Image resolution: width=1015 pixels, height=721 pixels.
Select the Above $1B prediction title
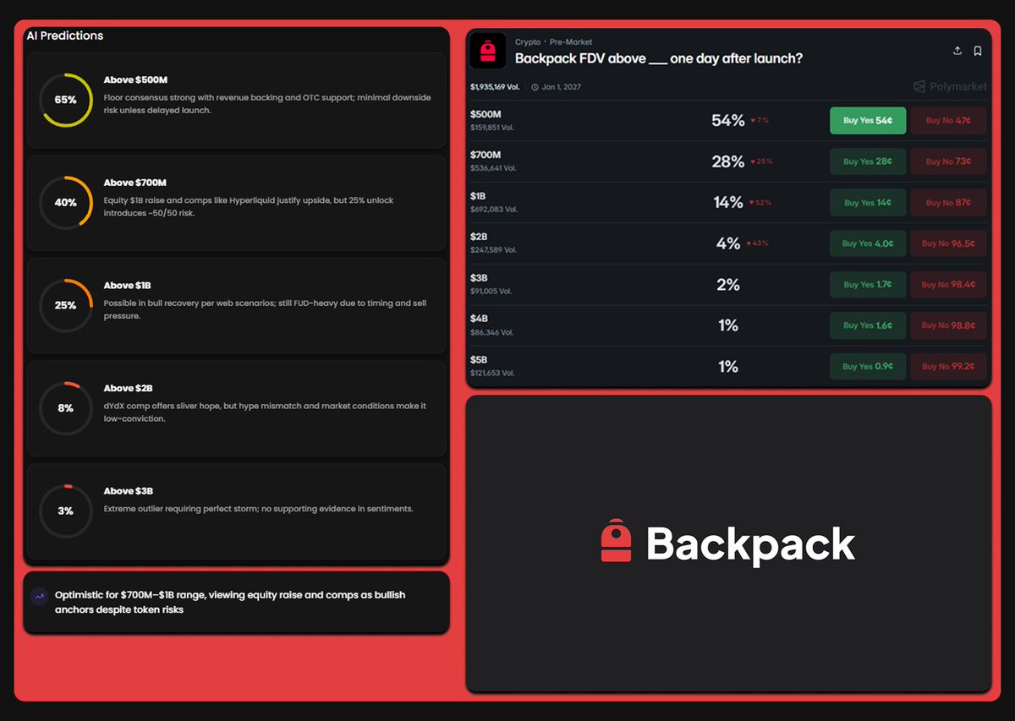coord(128,286)
